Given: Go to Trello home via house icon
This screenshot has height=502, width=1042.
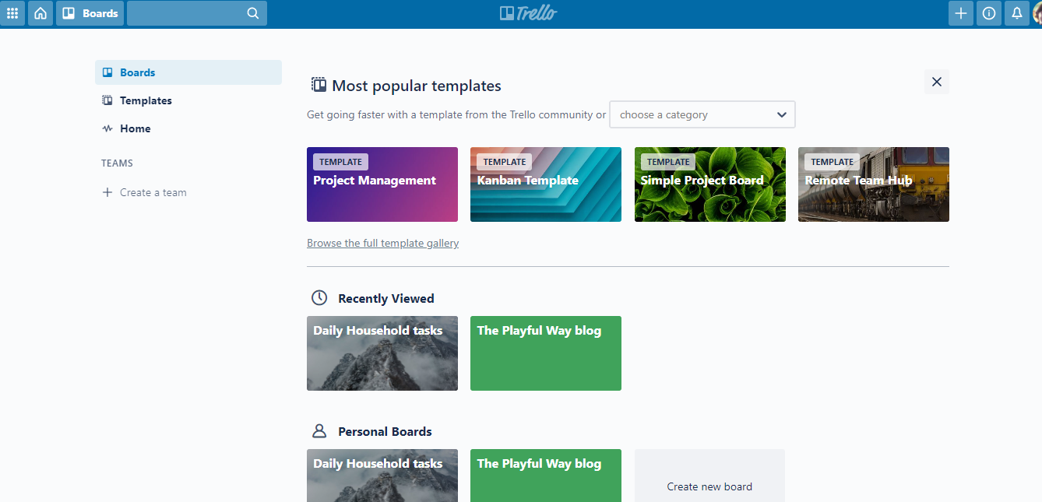Looking at the screenshot, I should point(40,13).
